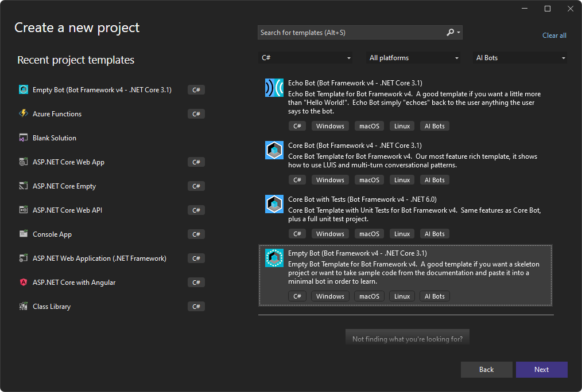Click the template search input field
Image resolution: width=582 pixels, height=392 pixels.
pyautogui.click(x=350, y=32)
